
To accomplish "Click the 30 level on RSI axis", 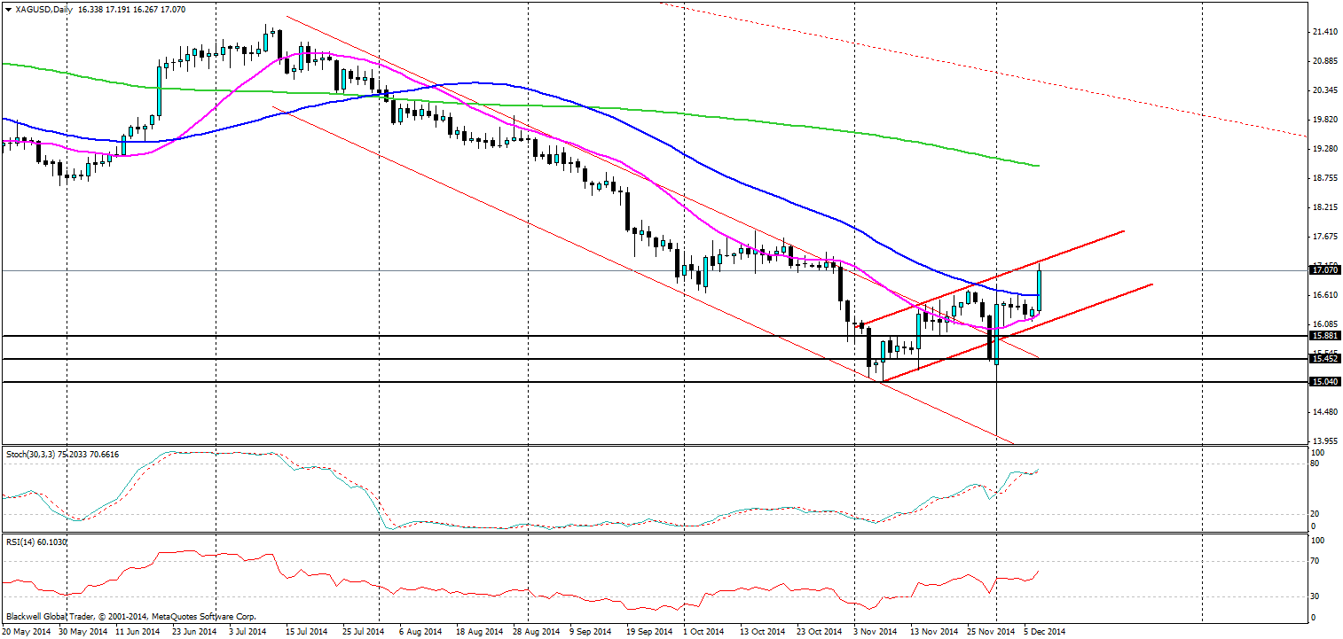I will pos(1316,596).
